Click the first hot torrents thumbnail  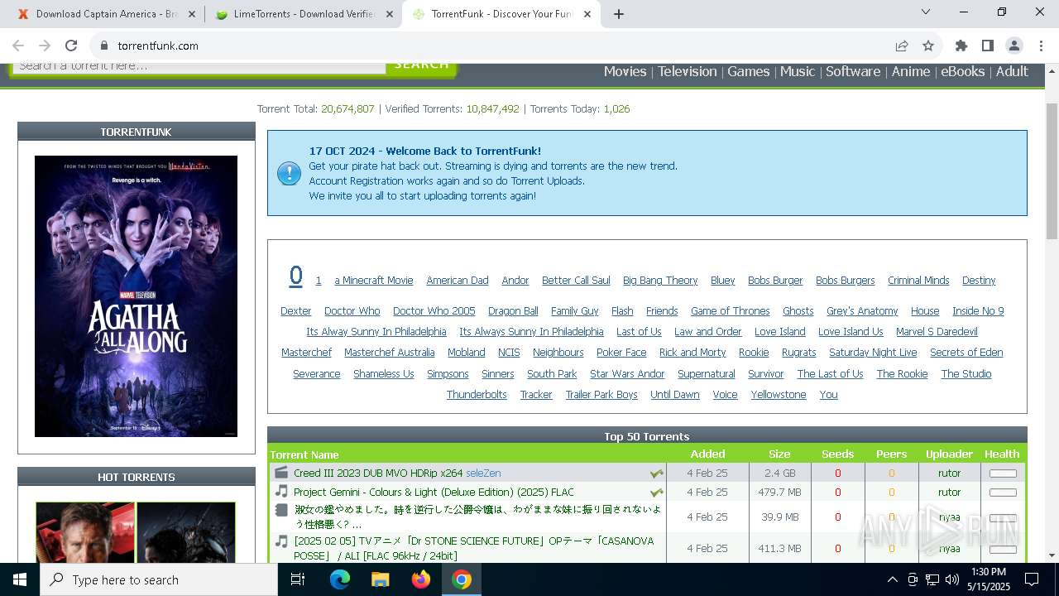pyautogui.click(x=85, y=532)
